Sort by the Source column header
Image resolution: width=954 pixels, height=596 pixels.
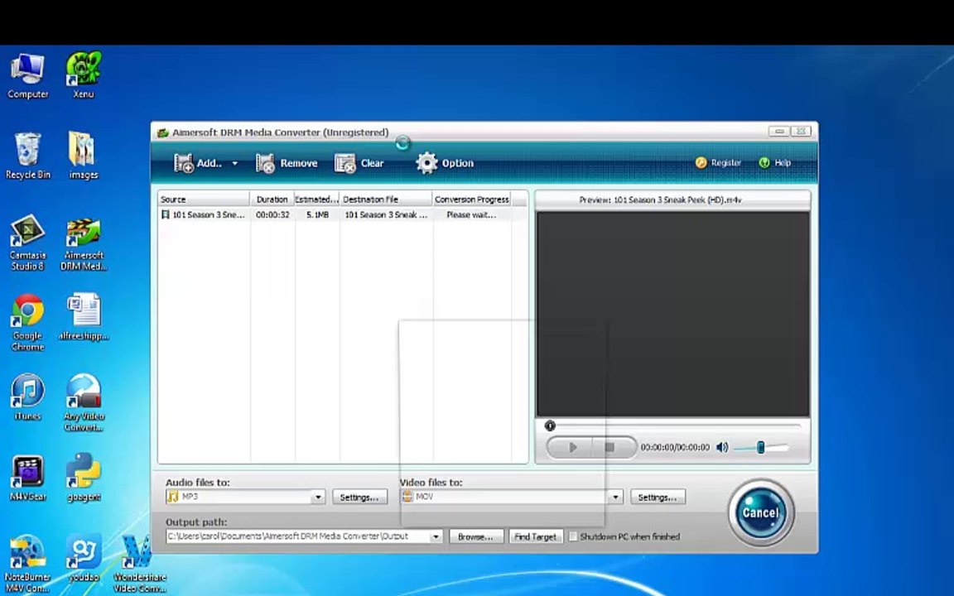click(204, 199)
